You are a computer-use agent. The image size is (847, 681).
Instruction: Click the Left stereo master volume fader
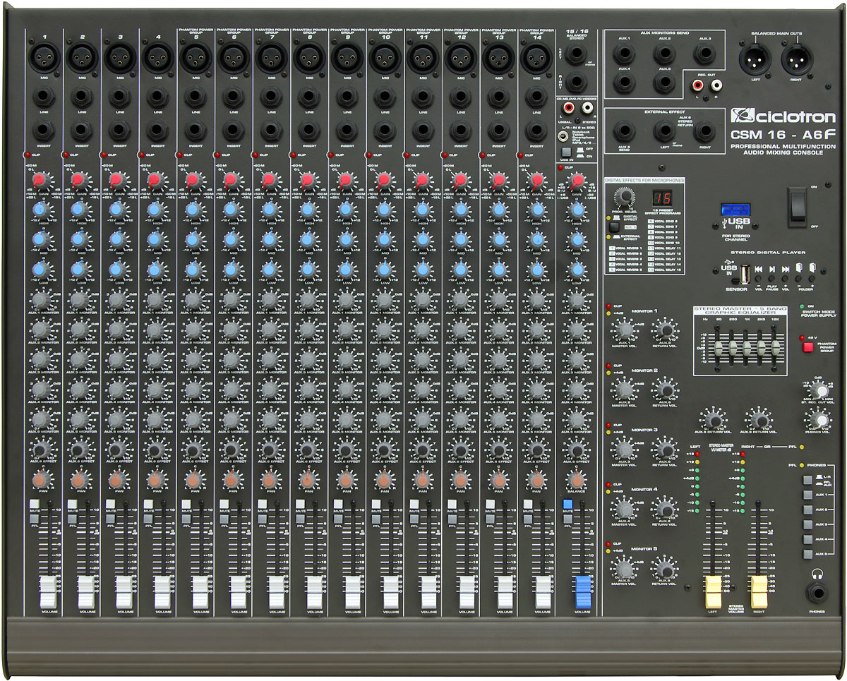tap(712, 591)
